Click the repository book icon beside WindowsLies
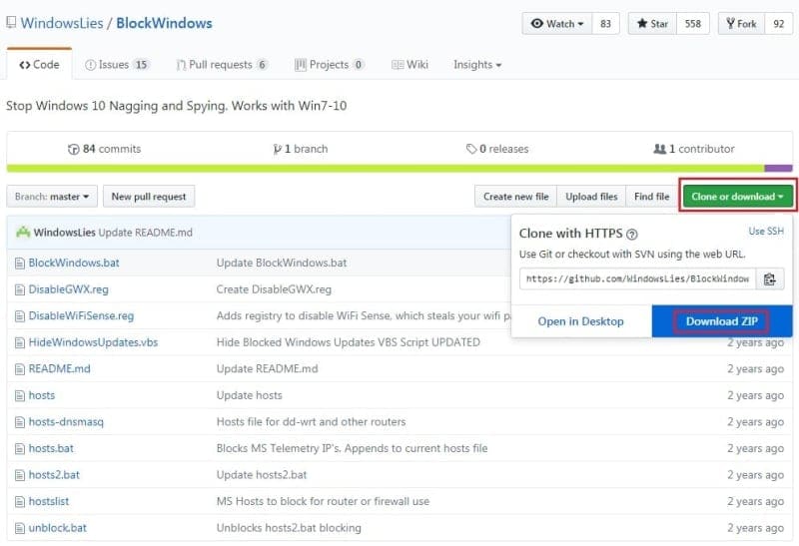Image resolution: width=799 pixels, height=546 pixels. click(11, 22)
